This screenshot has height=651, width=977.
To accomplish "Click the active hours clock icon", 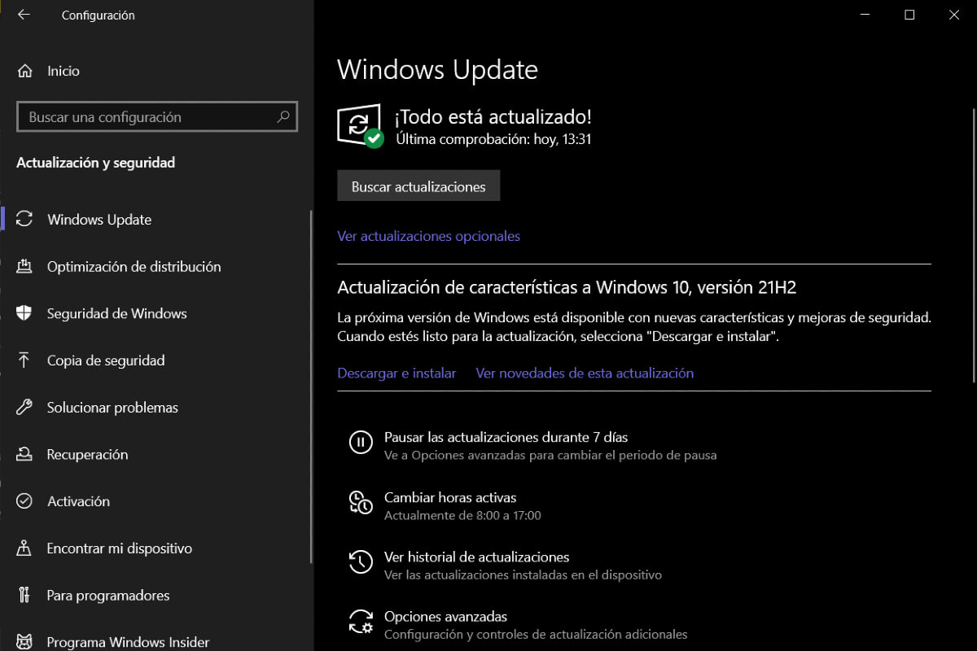I will (x=361, y=502).
